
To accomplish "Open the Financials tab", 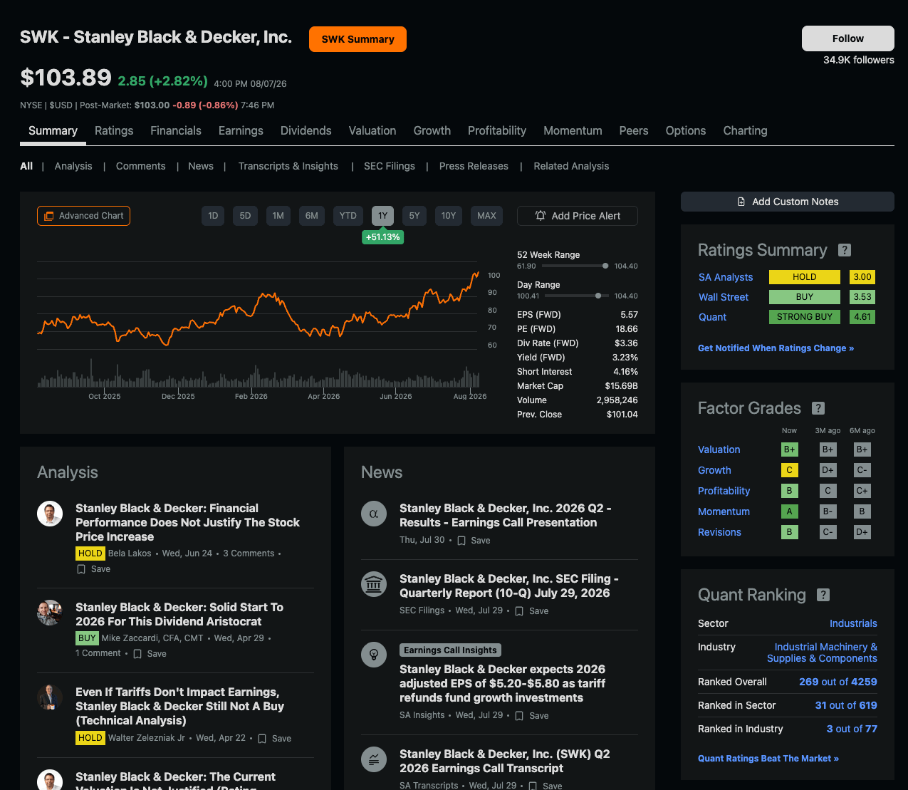I will pyautogui.click(x=176, y=131).
